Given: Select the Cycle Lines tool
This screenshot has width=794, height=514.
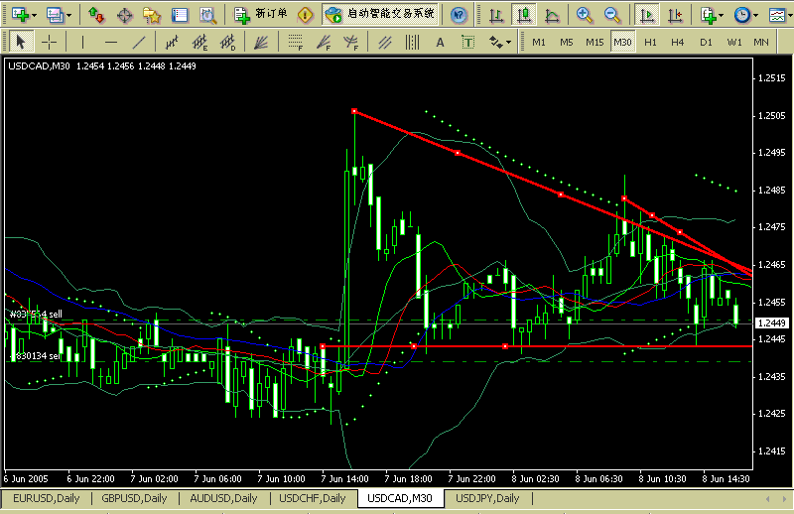Looking at the screenshot, I should (413, 42).
